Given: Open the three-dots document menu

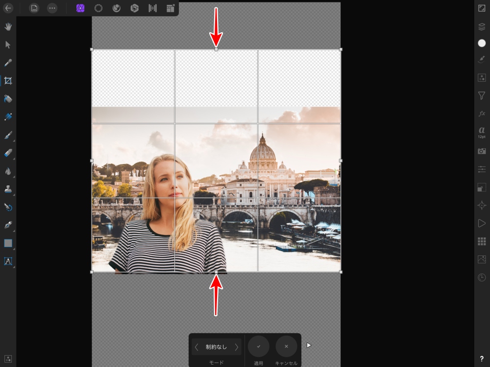Looking at the screenshot, I should pos(52,8).
